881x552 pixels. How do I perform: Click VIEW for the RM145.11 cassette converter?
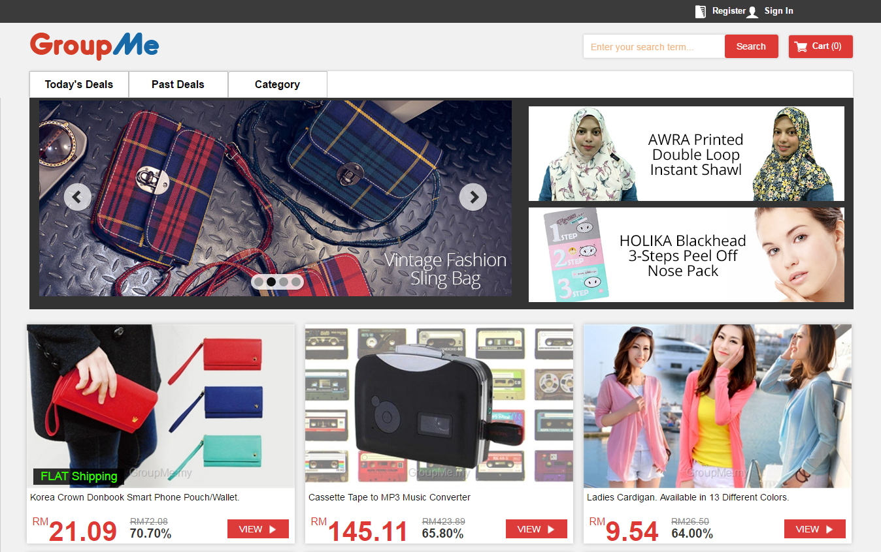(x=537, y=529)
